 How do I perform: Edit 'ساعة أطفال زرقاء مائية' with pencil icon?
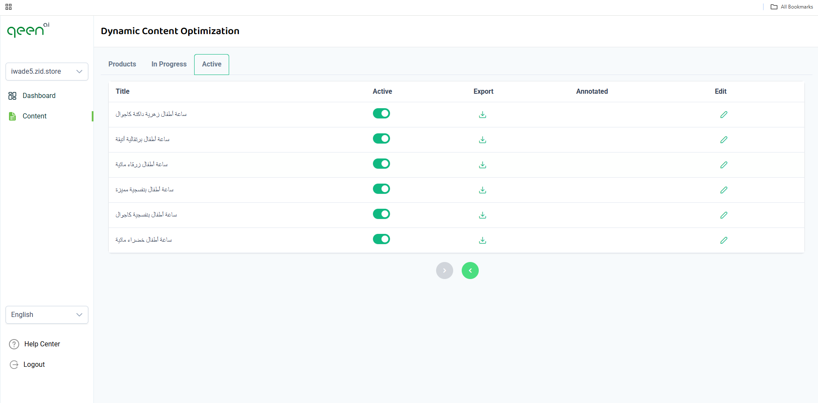pyautogui.click(x=724, y=165)
